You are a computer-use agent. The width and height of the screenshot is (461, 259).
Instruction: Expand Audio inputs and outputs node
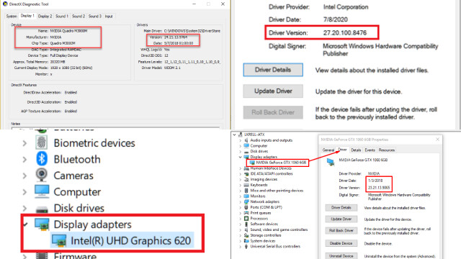[x=240, y=140]
